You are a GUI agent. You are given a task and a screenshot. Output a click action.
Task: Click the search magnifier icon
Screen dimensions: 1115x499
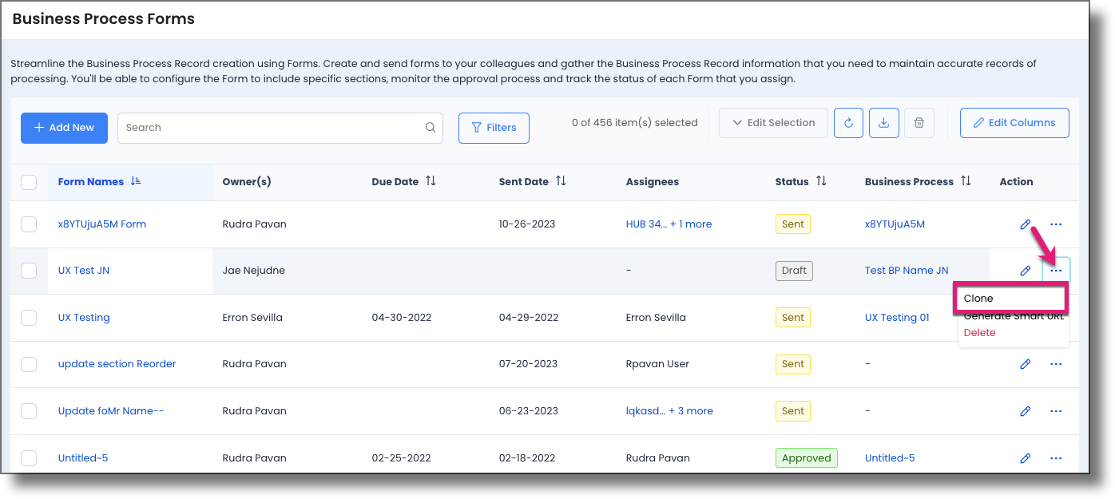pyautogui.click(x=431, y=128)
